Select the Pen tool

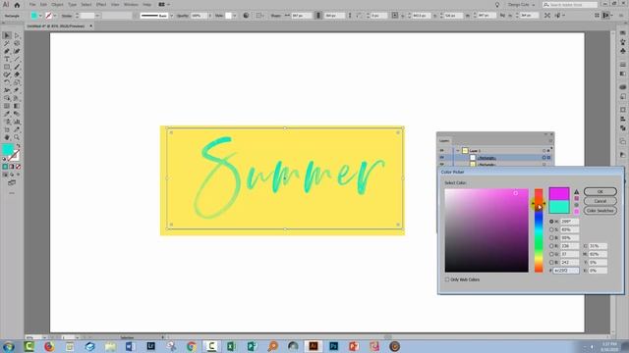click(7, 51)
